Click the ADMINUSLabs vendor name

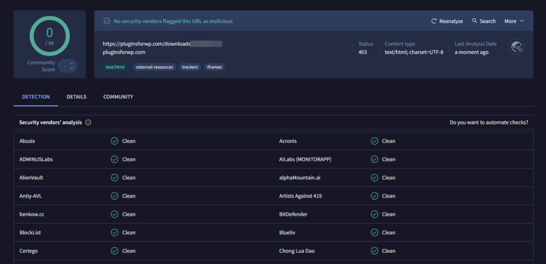click(x=36, y=159)
